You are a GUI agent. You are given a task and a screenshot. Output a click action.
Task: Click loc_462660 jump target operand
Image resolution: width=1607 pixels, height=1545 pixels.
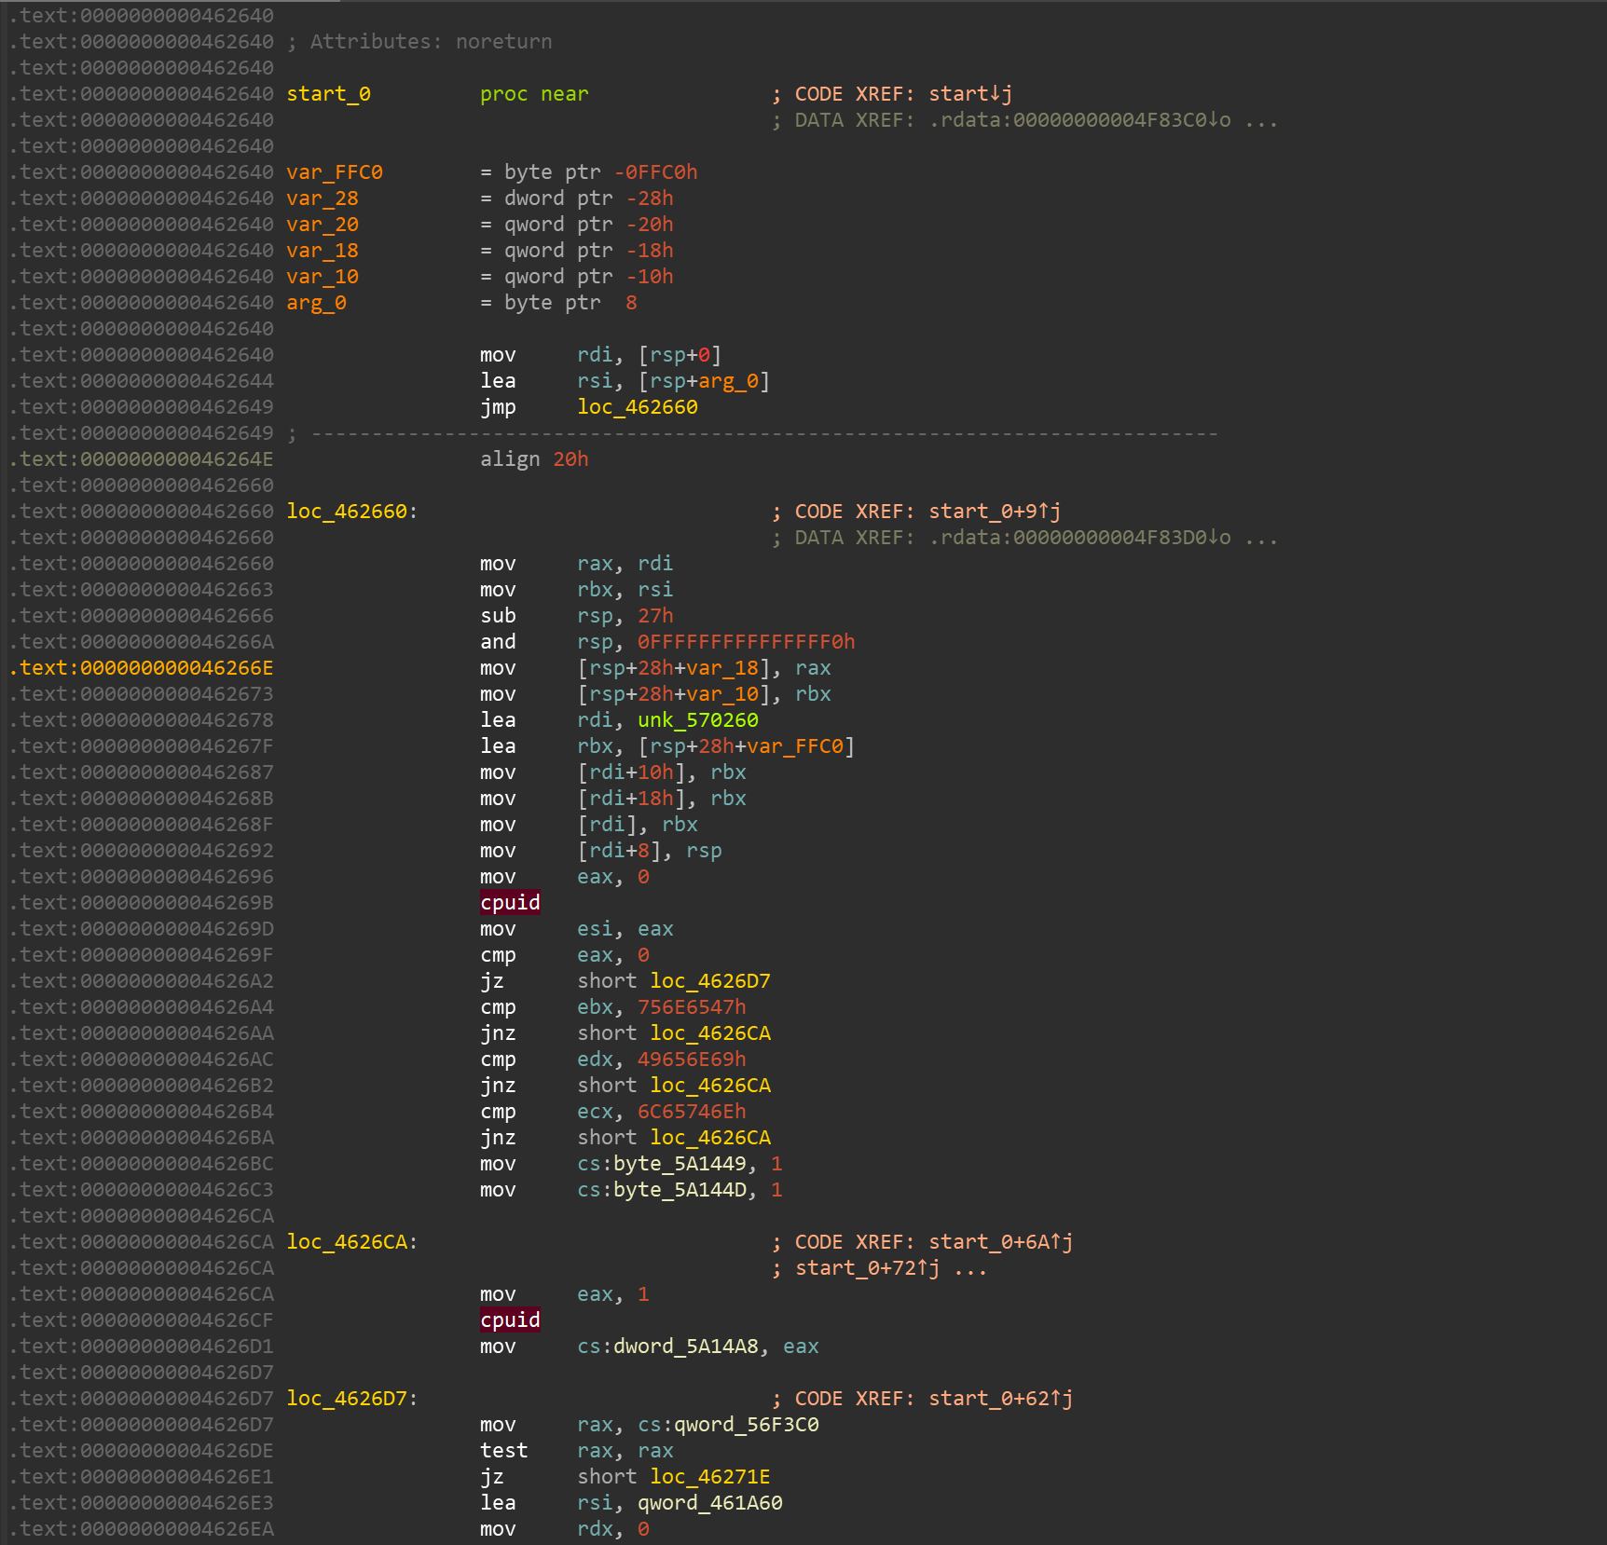click(x=638, y=407)
